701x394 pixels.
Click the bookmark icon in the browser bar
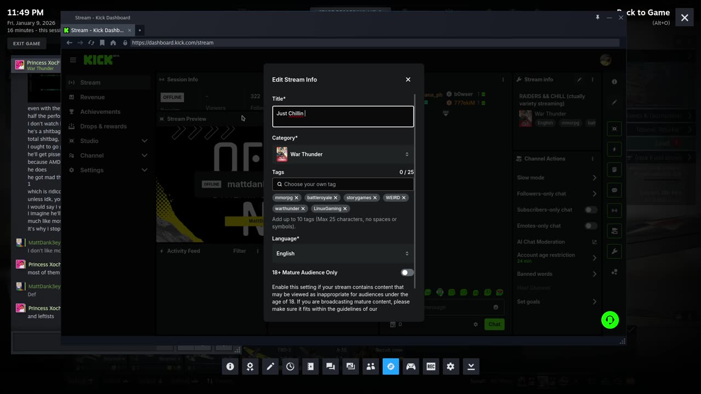point(102,43)
